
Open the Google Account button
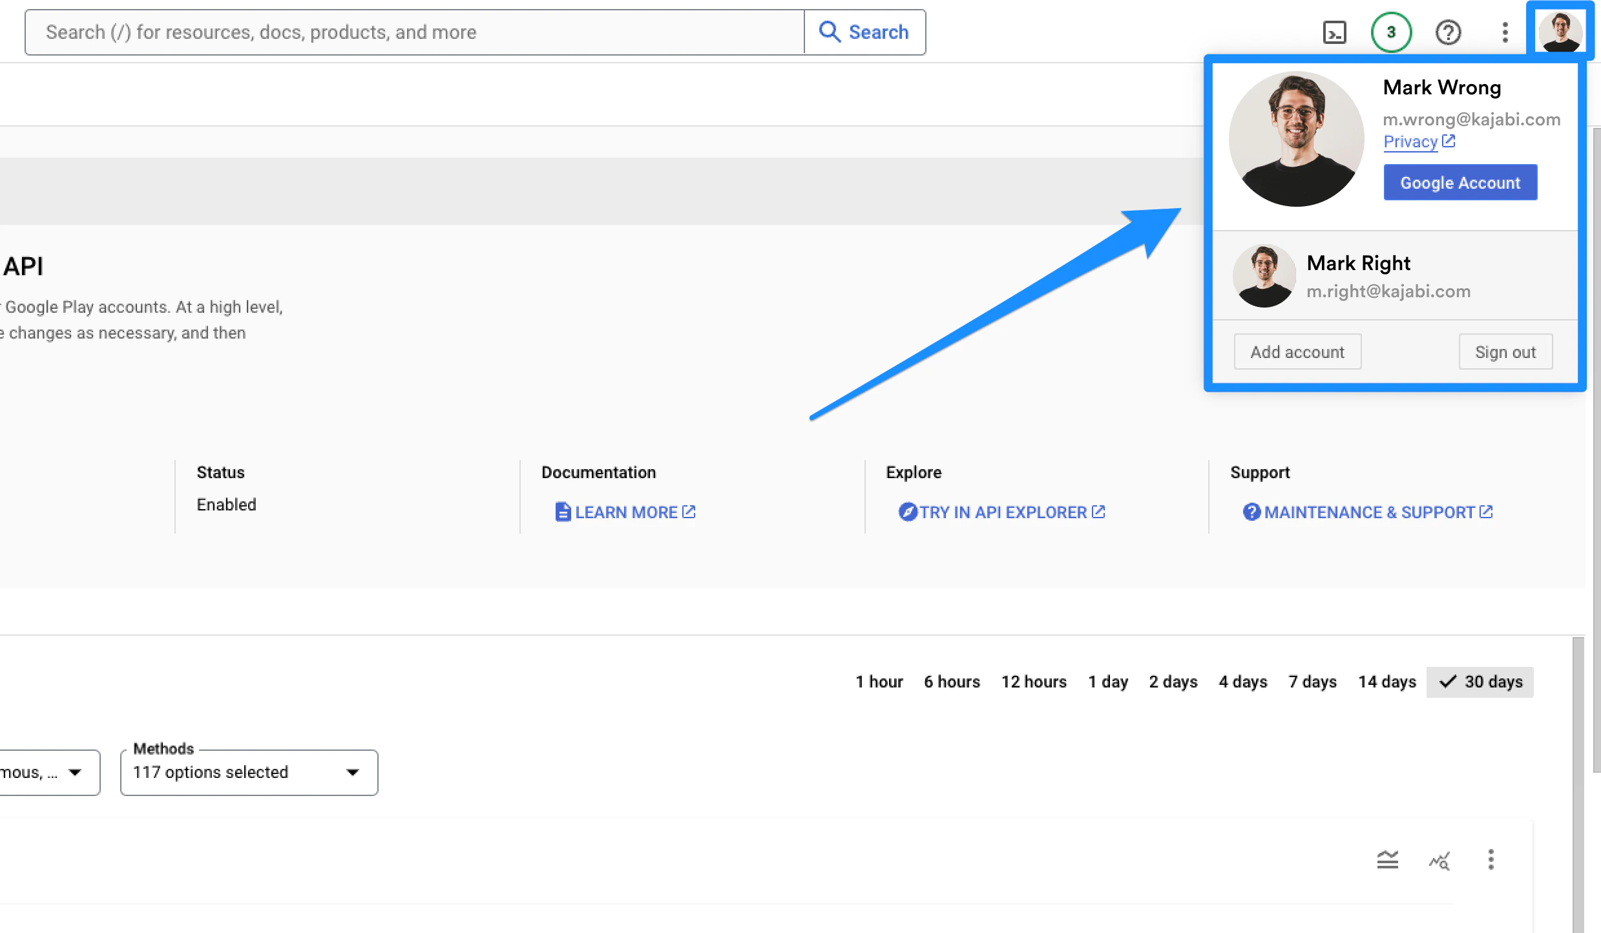pyautogui.click(x=1460, y=182)
